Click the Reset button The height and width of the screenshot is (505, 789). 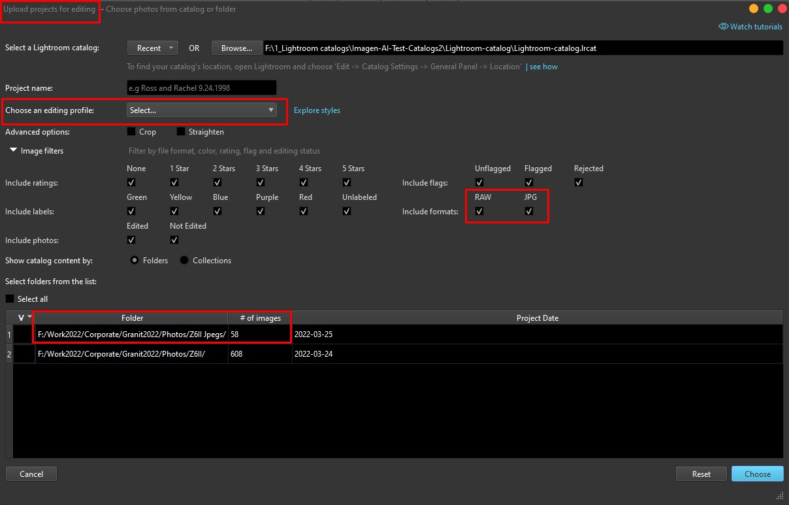coord(701,474)
